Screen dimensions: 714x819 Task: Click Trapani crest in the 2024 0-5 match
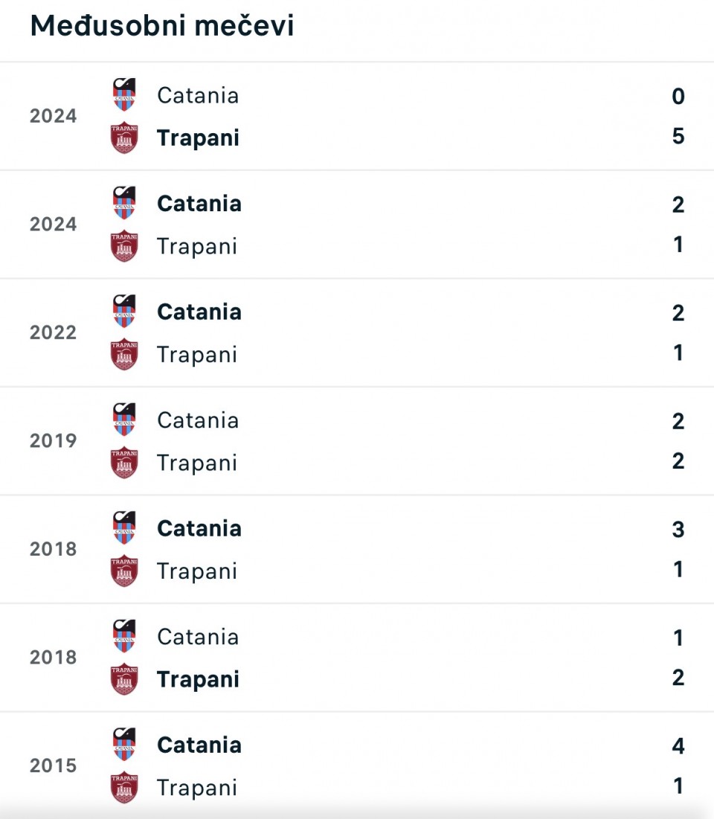point(124,138)
